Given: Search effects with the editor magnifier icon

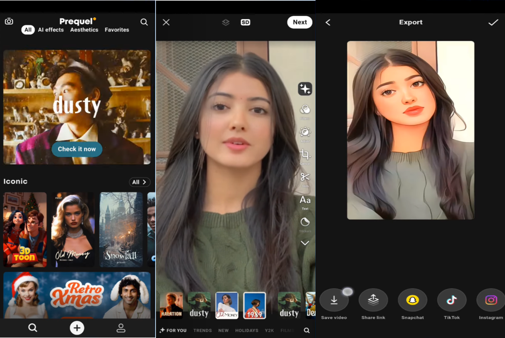Looking at the screenshot, I should pyautogui.click(x=307, y=330).
